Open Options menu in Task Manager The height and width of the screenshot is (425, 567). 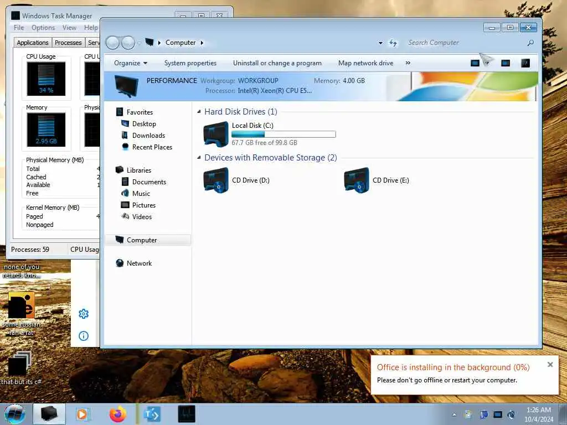tap(43, 28)
